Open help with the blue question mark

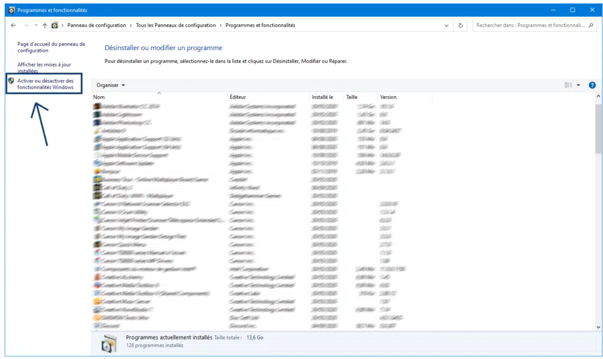click(x=592, y=85)
